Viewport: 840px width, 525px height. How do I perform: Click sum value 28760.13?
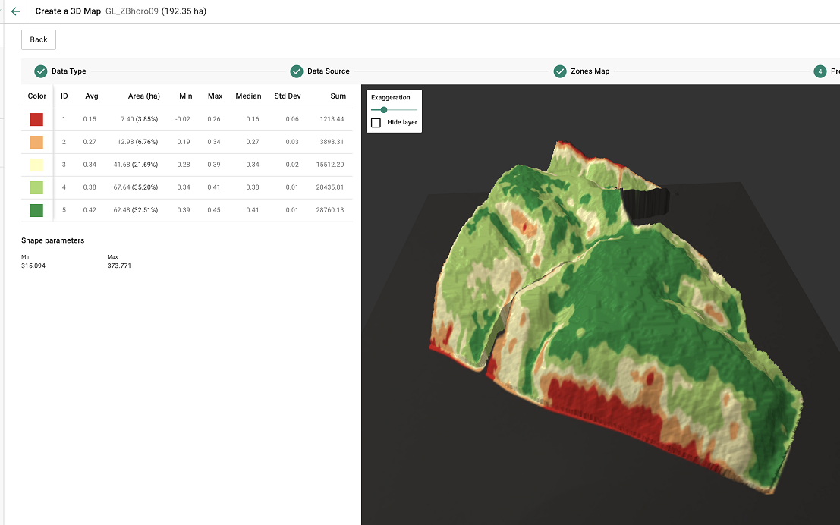pyautogui.click(x=330, y=210)
